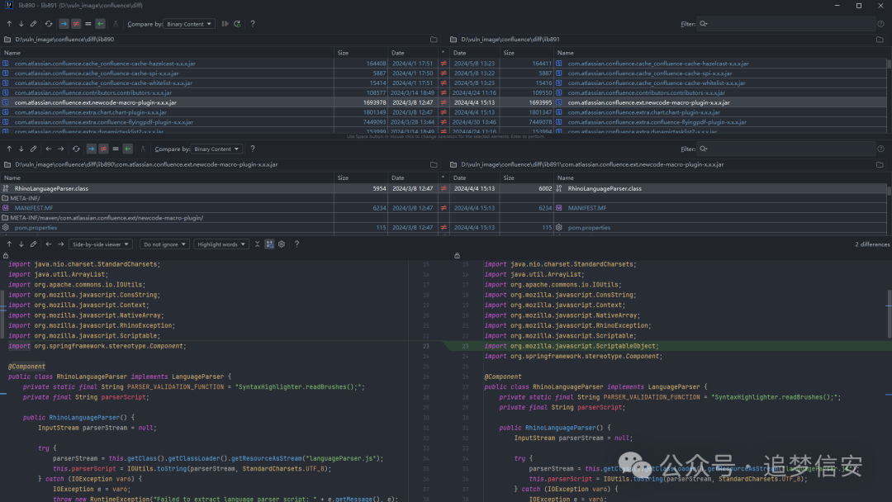The image size is (892, 502).
Task: Browse folder for left newcode-macro-plugin jar path
Action: click(434, 164)
